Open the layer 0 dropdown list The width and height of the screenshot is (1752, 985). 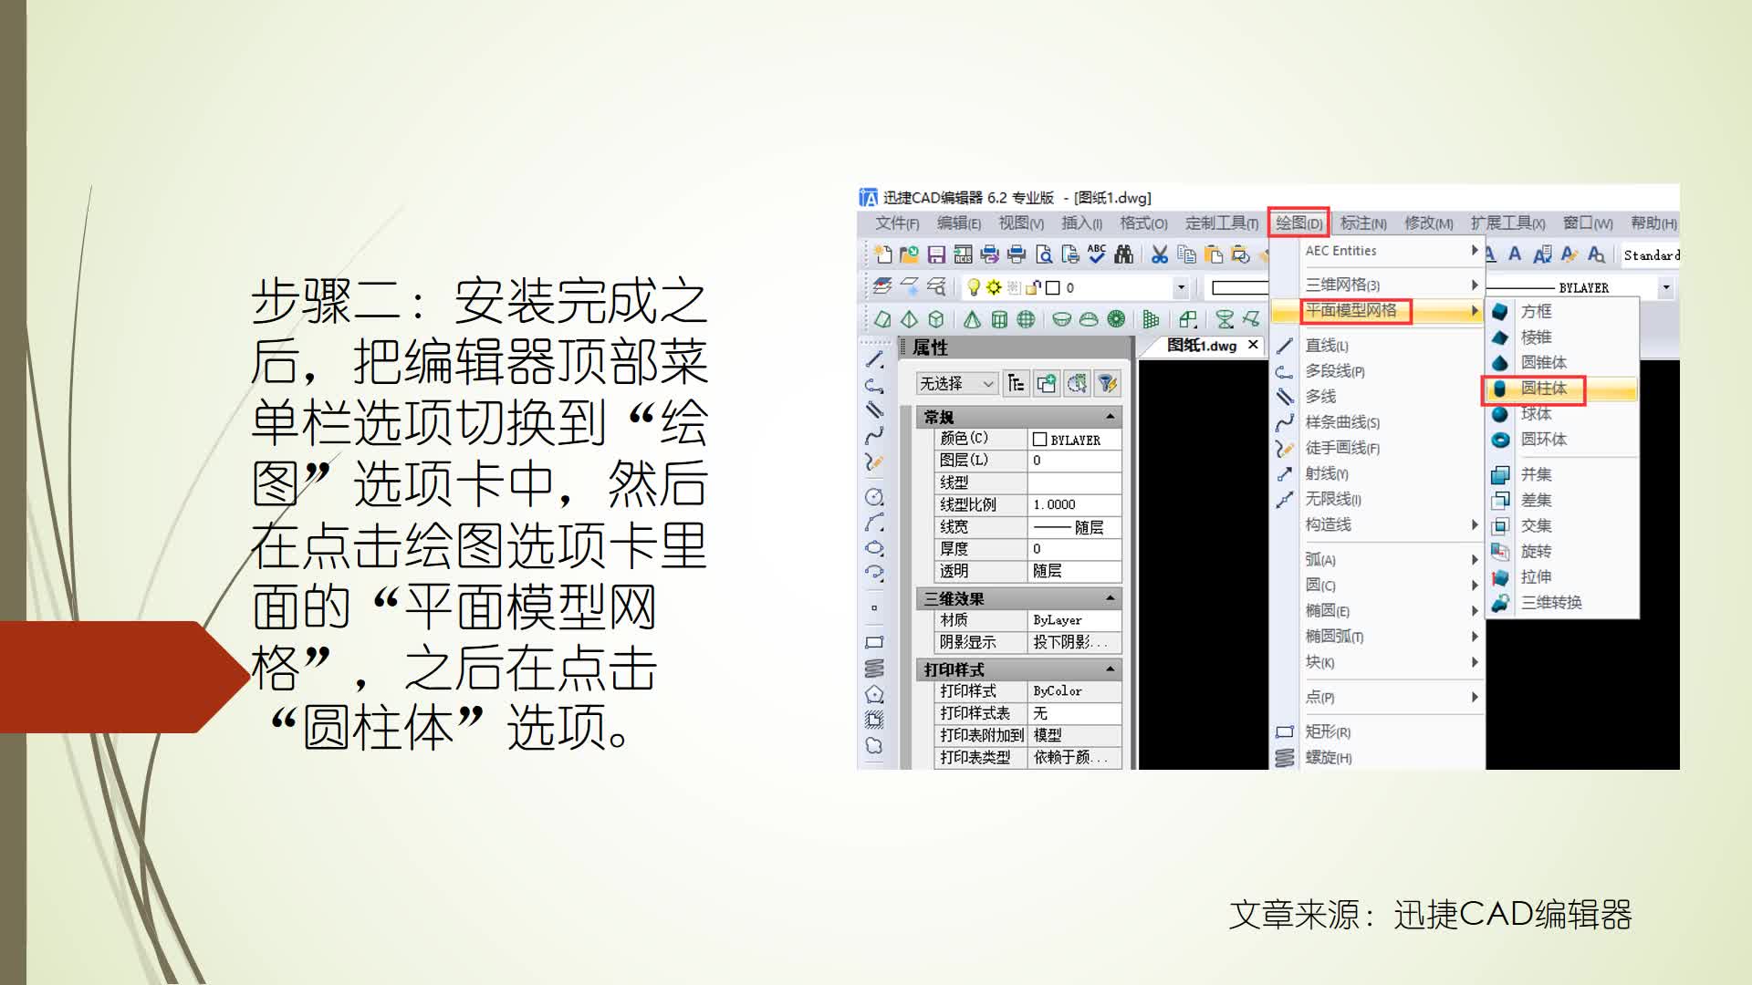coord(1180,286)
